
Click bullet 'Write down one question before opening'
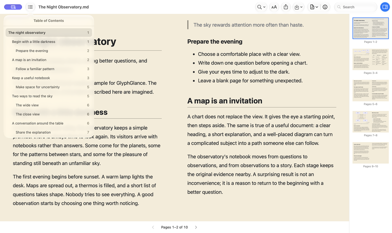point(253,63)
